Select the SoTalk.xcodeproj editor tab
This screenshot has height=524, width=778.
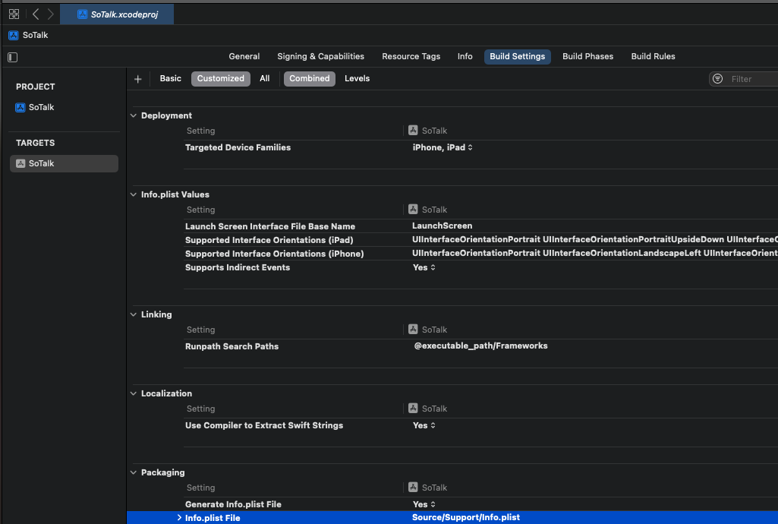click(x=117, y=14)
